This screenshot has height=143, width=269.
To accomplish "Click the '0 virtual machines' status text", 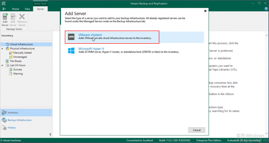I will click(11, 140).
